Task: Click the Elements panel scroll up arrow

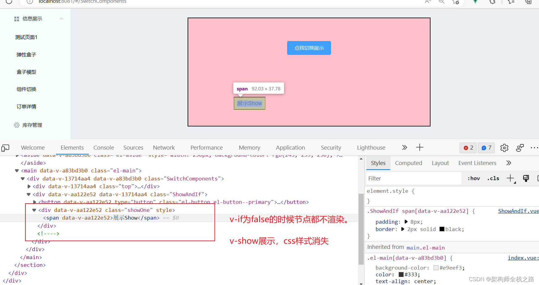Action: 361,159
